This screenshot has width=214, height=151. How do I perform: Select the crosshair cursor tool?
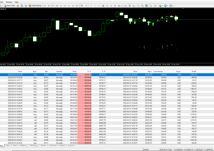(86, 5)
